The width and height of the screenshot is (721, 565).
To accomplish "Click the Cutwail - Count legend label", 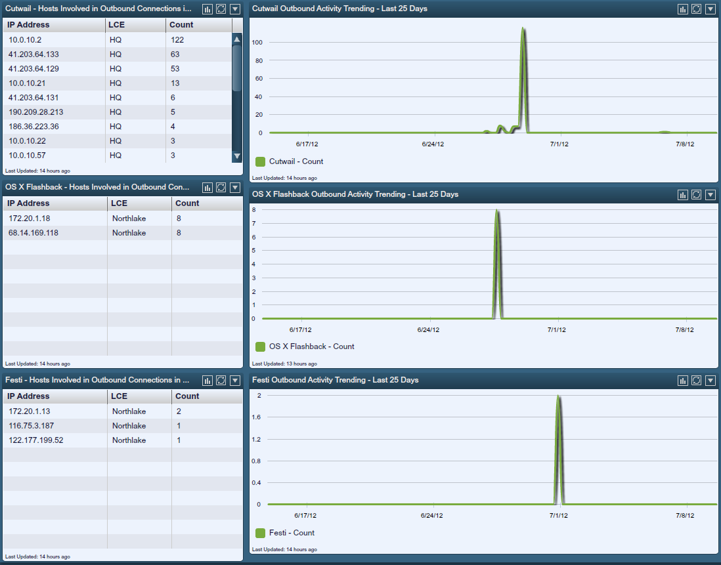I will [x=296, y=161].
